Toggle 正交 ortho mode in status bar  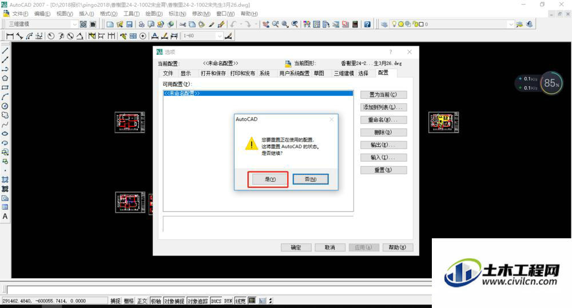click(142, 301)
